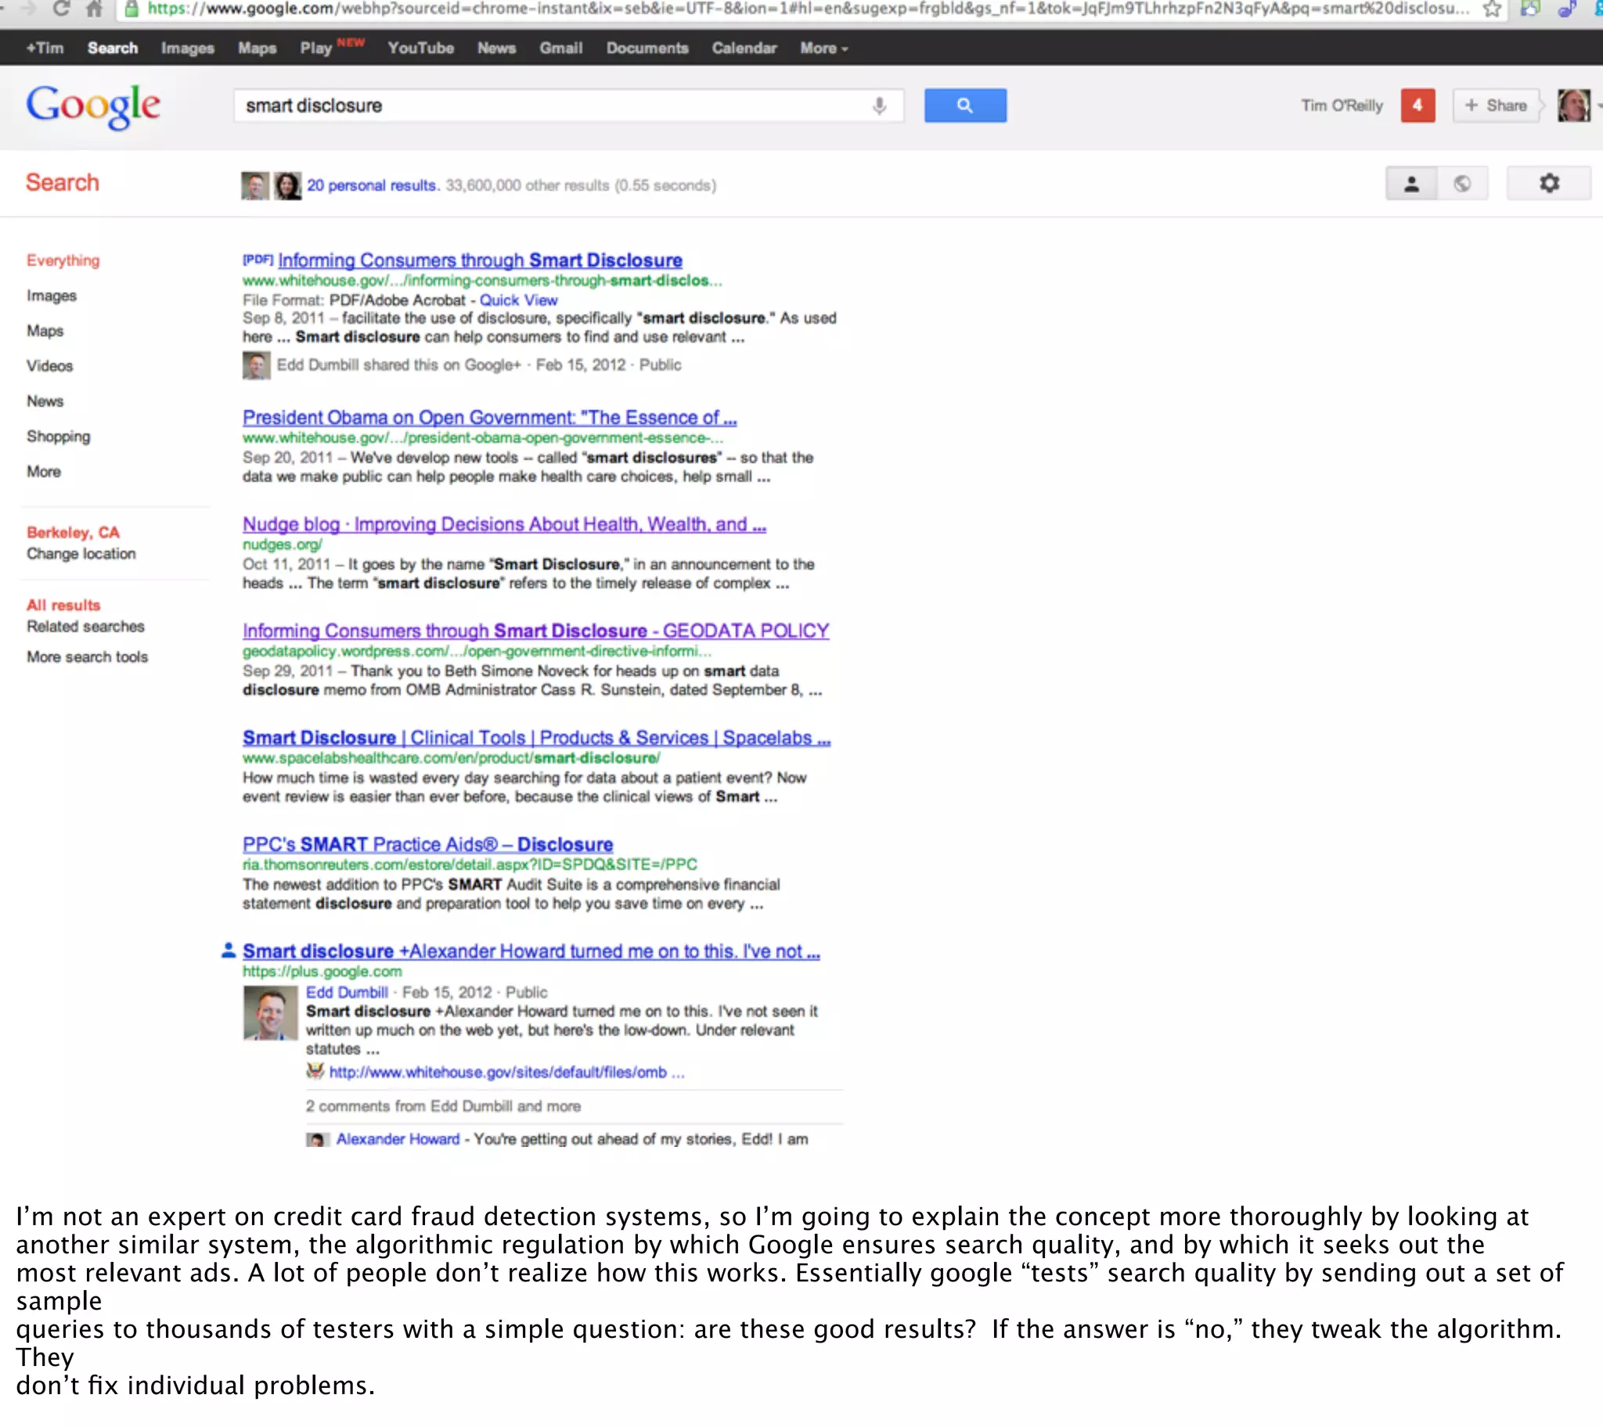This screenshot has width=1603, height=1427.
Task: Open the search settings gear
Action: pyautogui.click(x=1548, y=184)
